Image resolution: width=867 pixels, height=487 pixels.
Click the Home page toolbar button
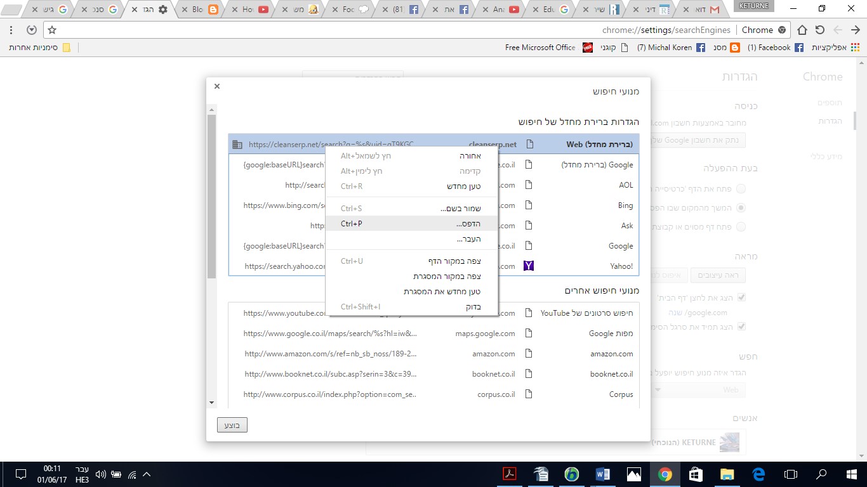(802, 30)
